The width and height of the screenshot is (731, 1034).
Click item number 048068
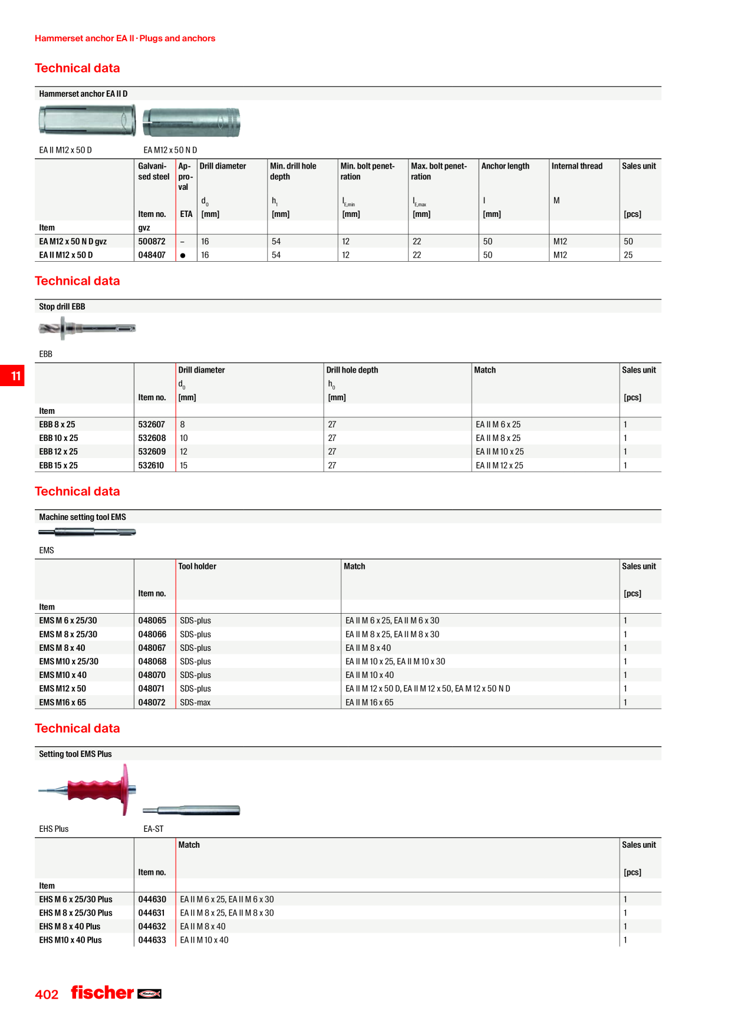pyautogui.click(x=152, y=661)
